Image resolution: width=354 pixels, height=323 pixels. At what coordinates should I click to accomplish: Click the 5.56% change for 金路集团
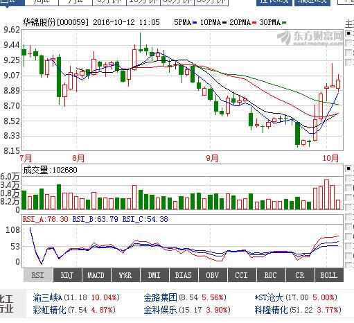pyautogui.click(x=213, y=297)
